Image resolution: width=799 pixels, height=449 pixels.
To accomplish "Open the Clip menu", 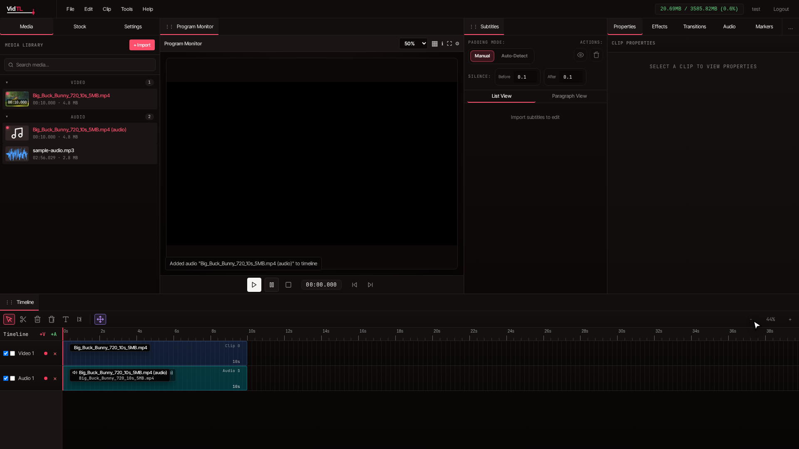I will (x=107, y=9).
